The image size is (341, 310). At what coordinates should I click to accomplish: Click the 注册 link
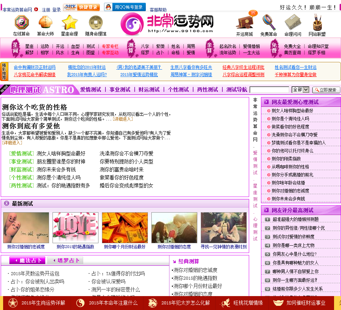pos(46,10)
